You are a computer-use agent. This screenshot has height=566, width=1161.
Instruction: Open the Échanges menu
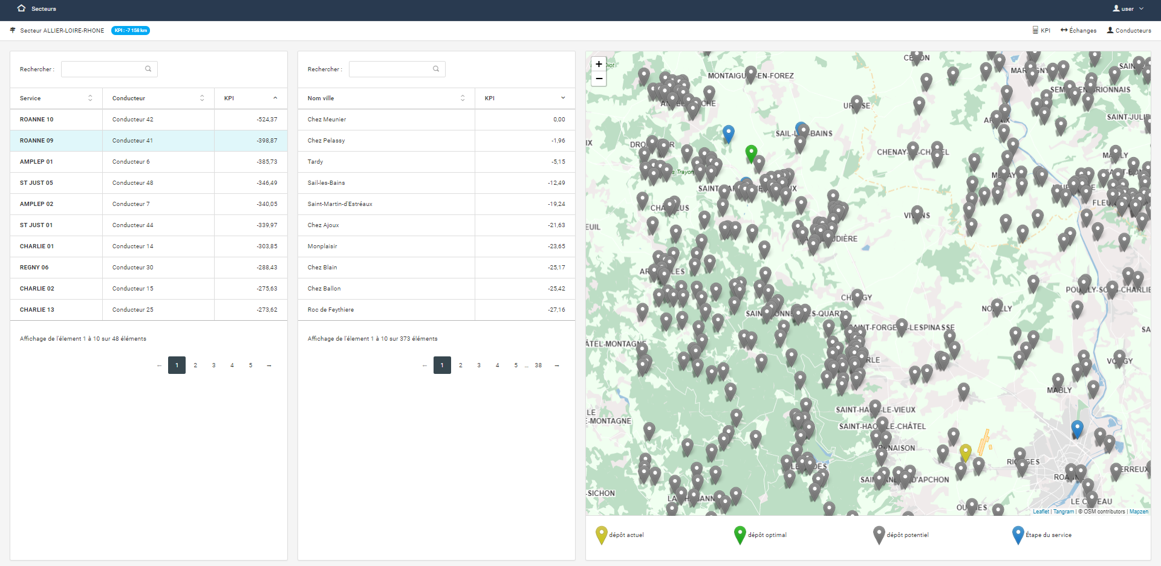click(1078, 30)
